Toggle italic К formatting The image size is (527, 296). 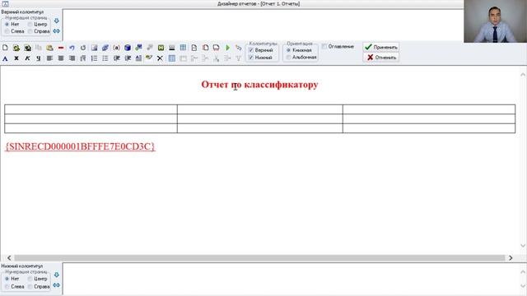(x=27, y=58)
